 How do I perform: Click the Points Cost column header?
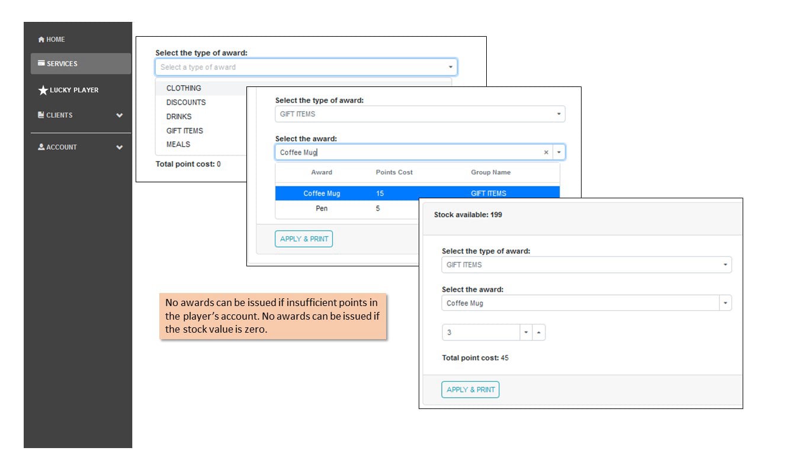pyautogui.click(x=394, y=172)
